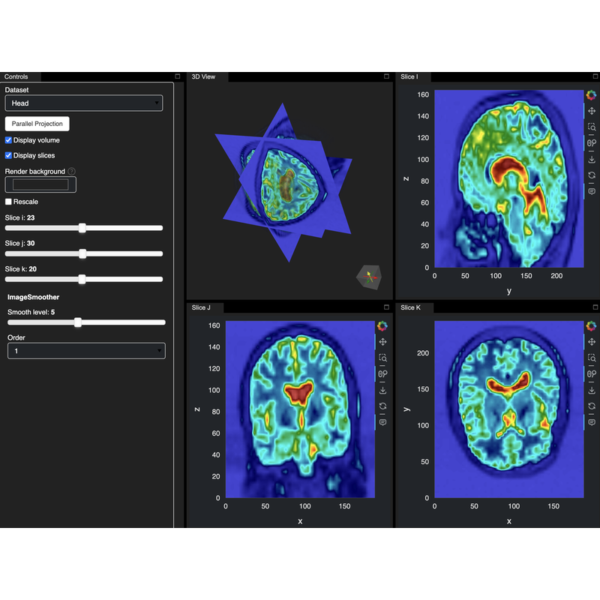Open the Order dropdown under ImageSmoother

pyautogui.click(x=85, y=350)
